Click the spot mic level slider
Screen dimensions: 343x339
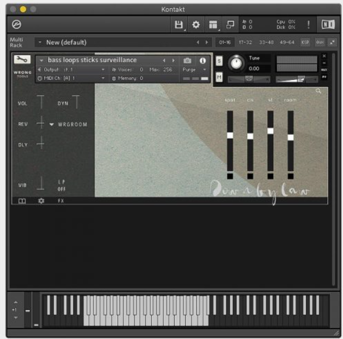pos(230,140)
